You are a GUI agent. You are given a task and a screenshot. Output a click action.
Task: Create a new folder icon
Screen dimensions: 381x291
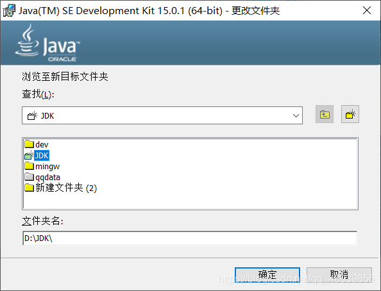click(350, 114)
